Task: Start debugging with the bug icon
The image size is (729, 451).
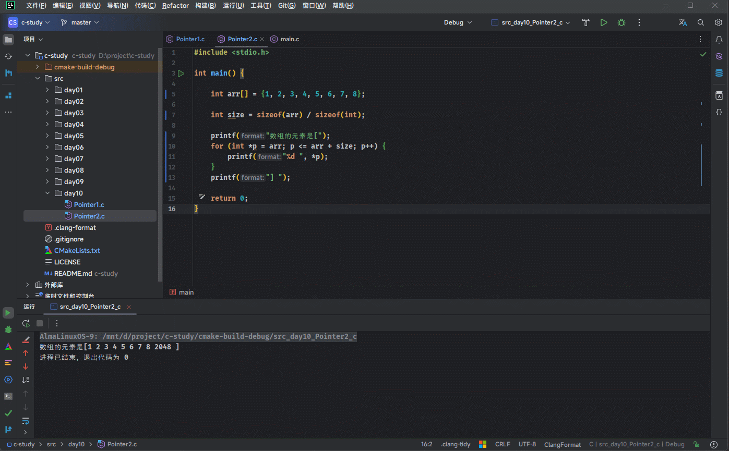Action: tap(621, 22)
